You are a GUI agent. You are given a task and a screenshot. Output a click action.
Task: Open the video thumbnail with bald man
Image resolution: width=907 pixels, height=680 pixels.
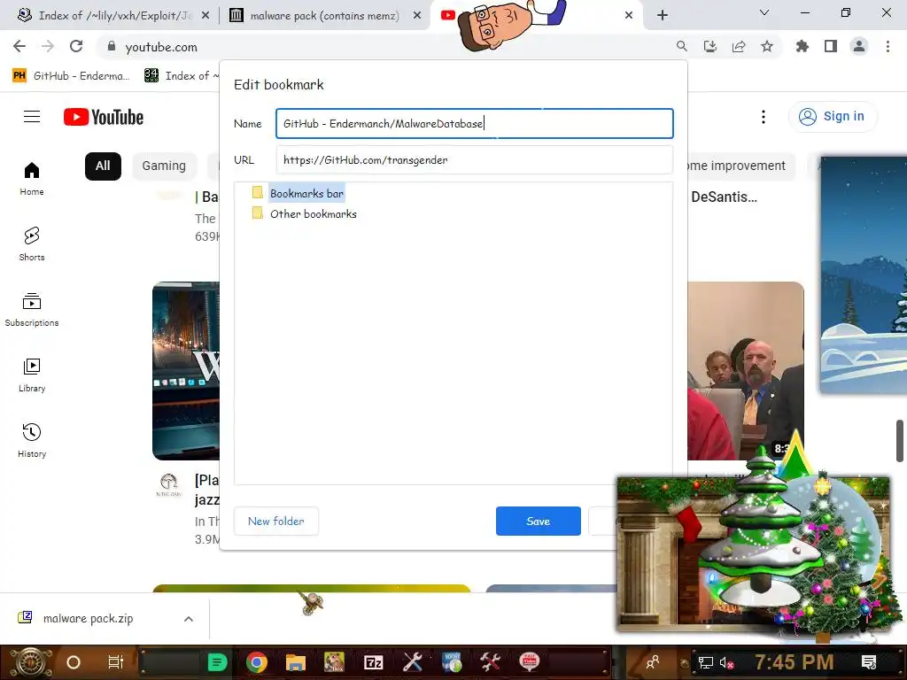(x=746, y=371)
